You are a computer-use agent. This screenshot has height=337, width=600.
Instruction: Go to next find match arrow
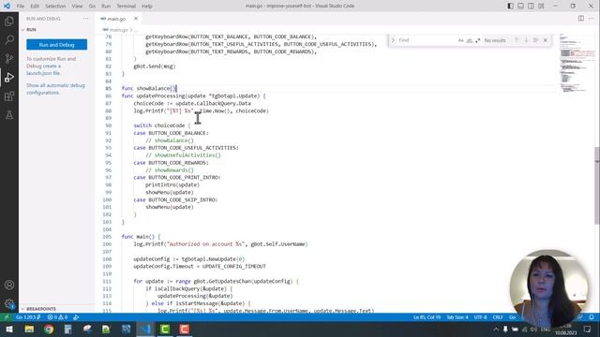[x=526, y=40]
